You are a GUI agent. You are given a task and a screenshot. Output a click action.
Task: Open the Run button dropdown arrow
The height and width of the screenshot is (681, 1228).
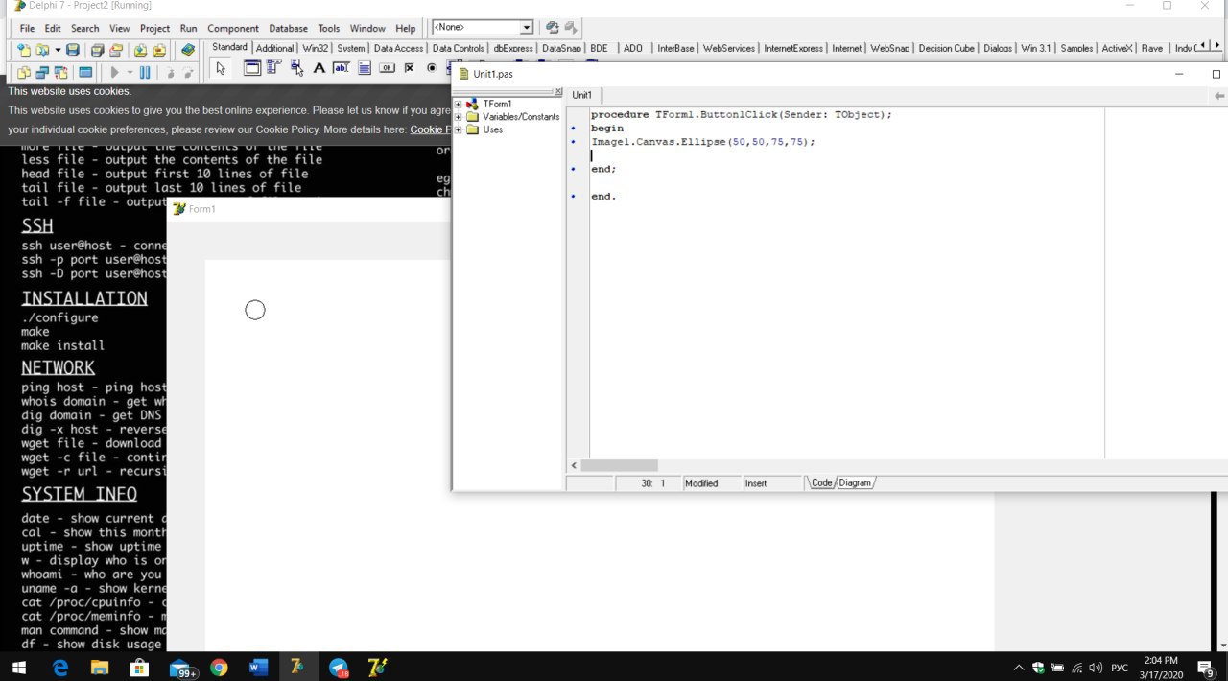130,72
